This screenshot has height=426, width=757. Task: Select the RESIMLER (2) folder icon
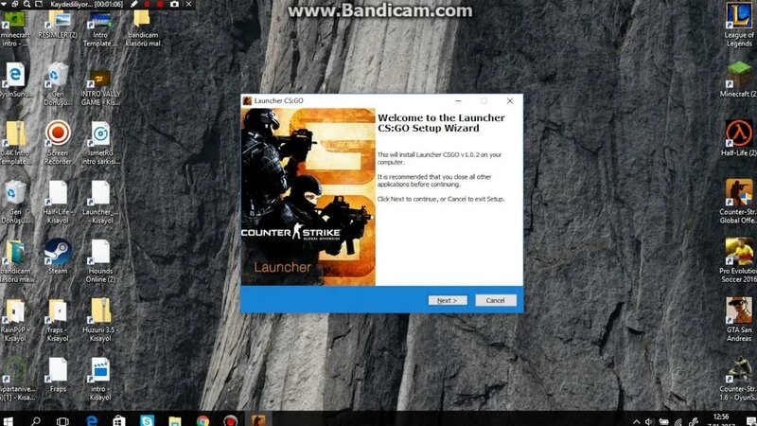coord(58,27)
